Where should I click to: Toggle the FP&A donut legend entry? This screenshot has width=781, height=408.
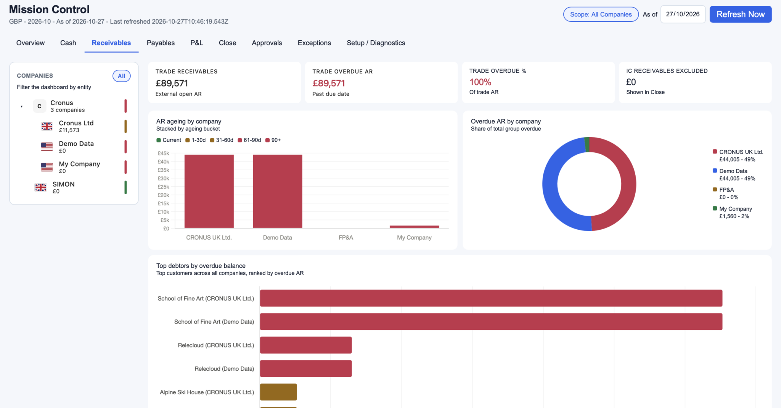coord(726,193)
